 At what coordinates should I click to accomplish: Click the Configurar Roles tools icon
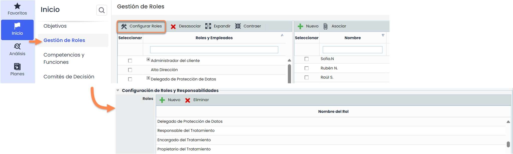coord(124,26)
